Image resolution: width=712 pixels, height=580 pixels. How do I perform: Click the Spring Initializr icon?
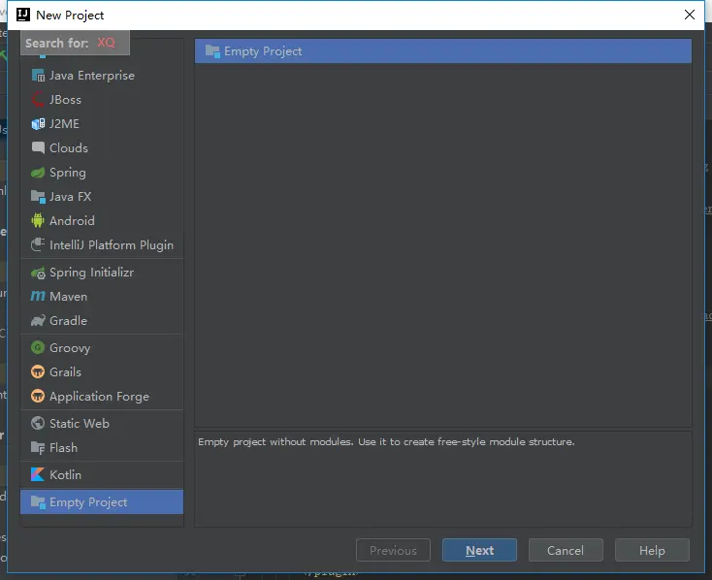point(38,273)
